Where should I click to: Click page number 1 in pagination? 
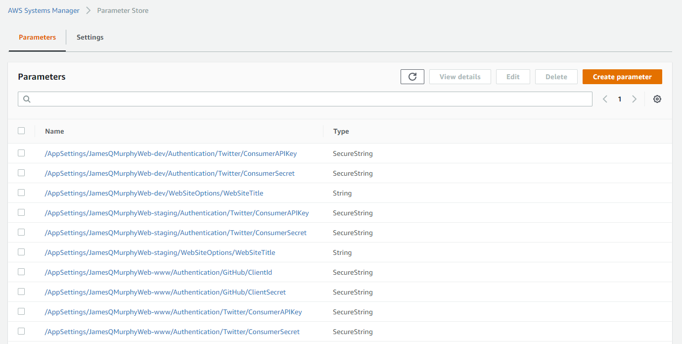pos(620,99)
